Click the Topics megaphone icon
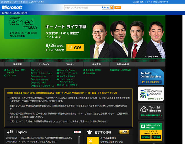The image size is (185, 144). point(10,132)
